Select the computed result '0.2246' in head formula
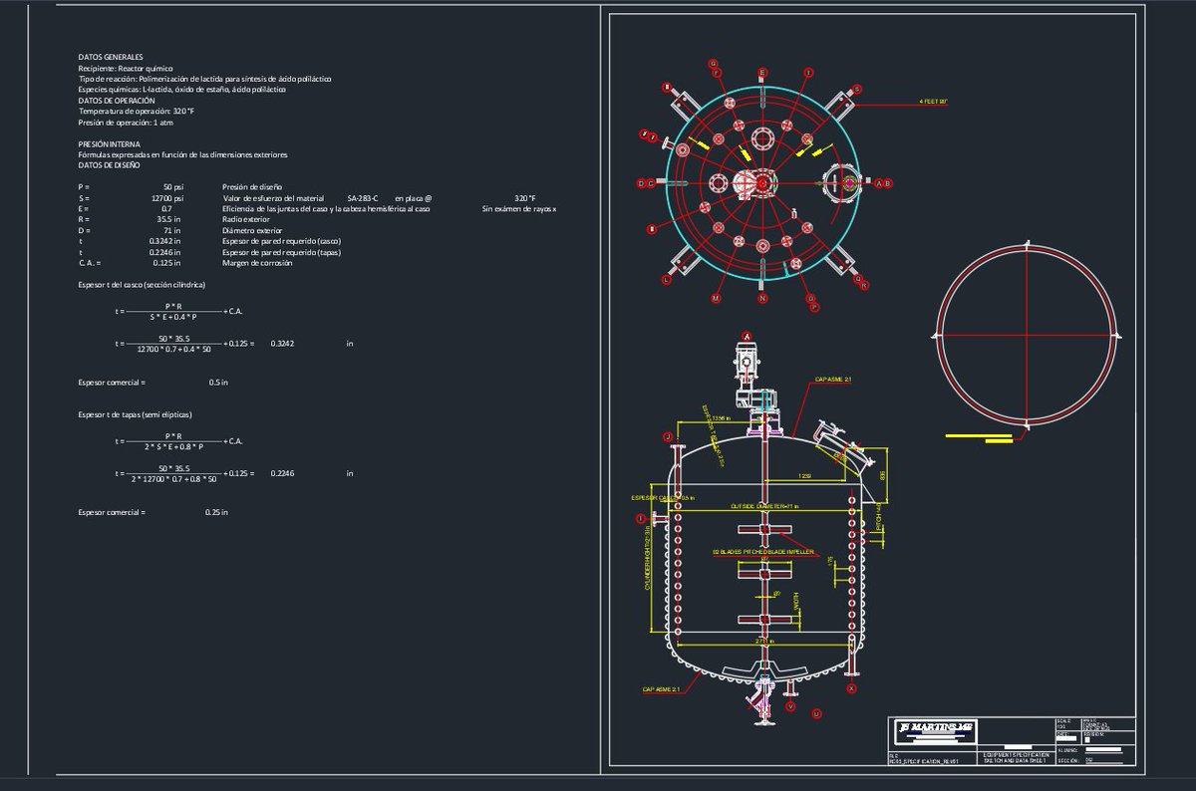Viewport: 1196px width, 791px height. [282, 473]
